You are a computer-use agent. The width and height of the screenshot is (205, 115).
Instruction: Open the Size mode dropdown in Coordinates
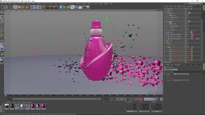144,111
